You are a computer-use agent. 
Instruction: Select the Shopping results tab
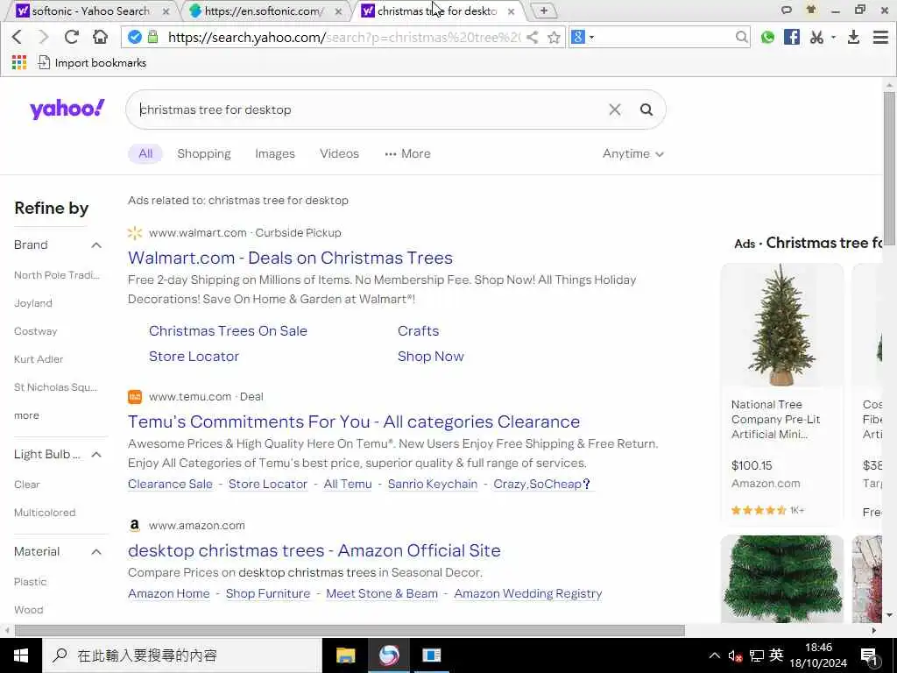(x=203, y=153)
